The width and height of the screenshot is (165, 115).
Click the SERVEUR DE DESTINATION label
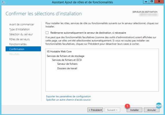pyautogui.click(x=145, y=12)
